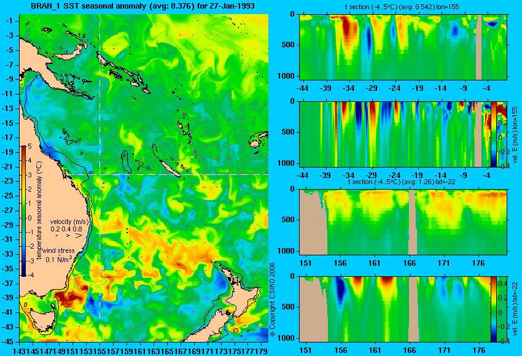The width and height of the screenshot is (522, 356).
Task: Click "176" on the lat=-22 temperature section axis
Action: pos(479,263)
